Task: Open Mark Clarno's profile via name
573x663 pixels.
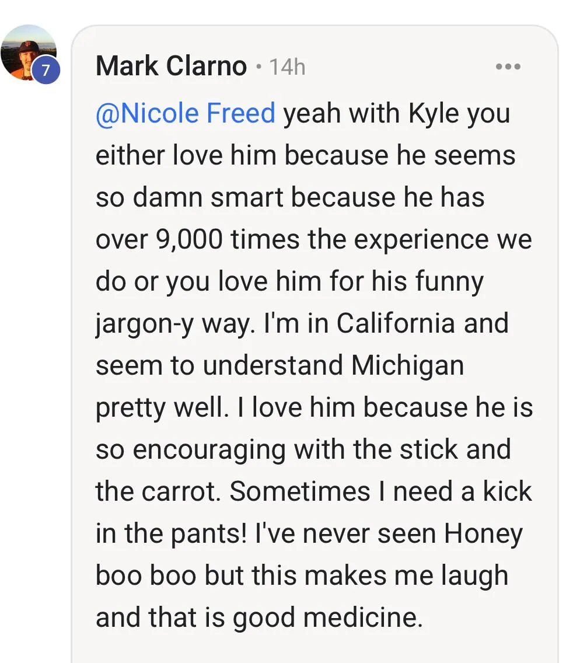Action: (x=171, y=67)
